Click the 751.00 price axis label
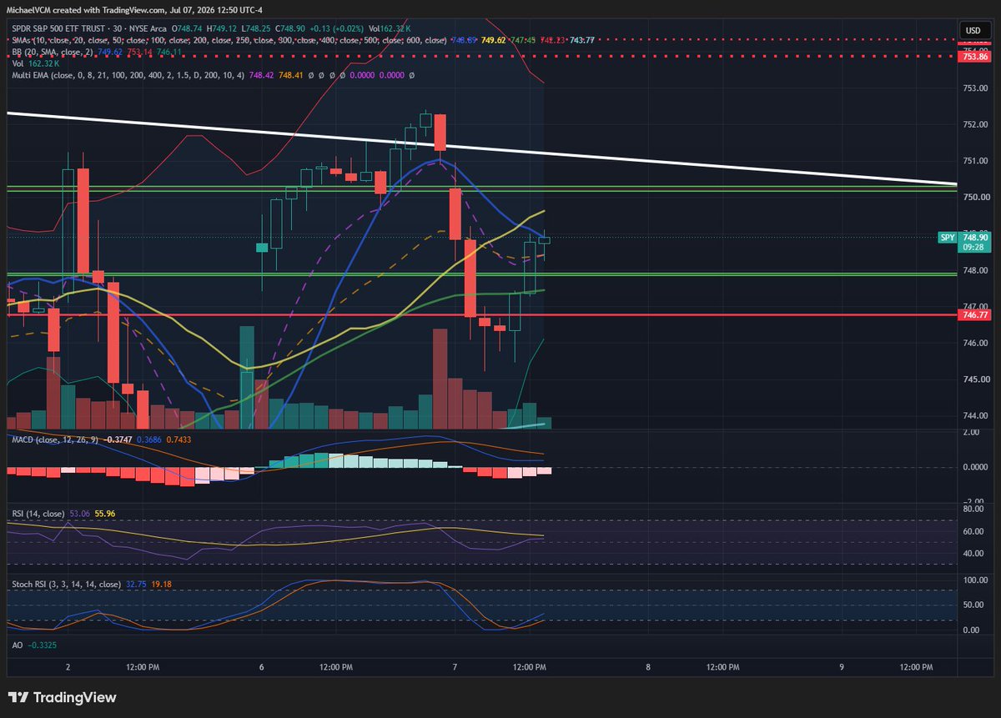 click(x=974, y=161)
